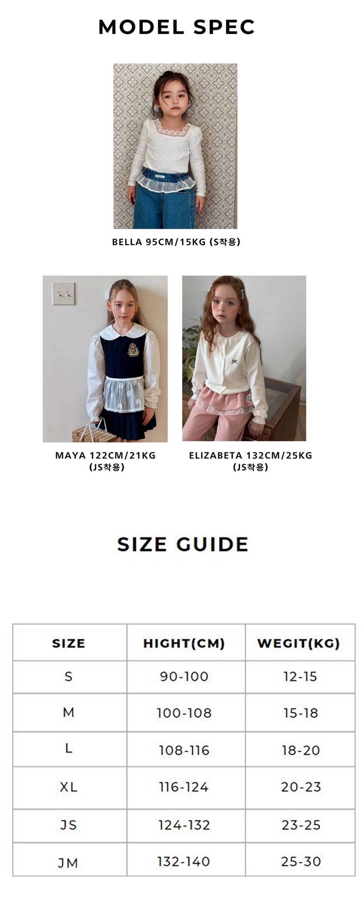This screenshot has width=364, height=912.
Task: Click the JS size cell
Action: pos(69,825)
